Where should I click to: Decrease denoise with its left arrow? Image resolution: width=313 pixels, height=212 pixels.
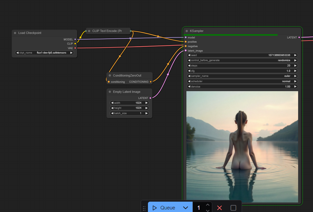click(189, 87)
